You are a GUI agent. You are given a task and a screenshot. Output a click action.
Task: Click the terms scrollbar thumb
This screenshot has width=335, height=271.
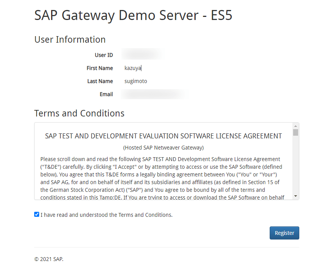[x=295, y=132]
